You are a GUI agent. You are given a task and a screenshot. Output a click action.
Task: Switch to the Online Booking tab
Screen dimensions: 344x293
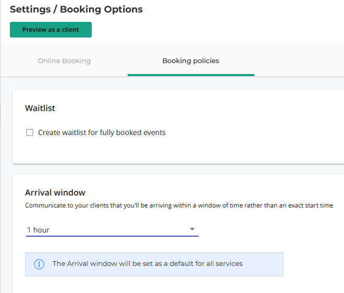coord(64,61)
